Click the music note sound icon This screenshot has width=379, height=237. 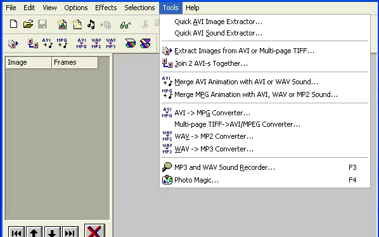[91, 24]
